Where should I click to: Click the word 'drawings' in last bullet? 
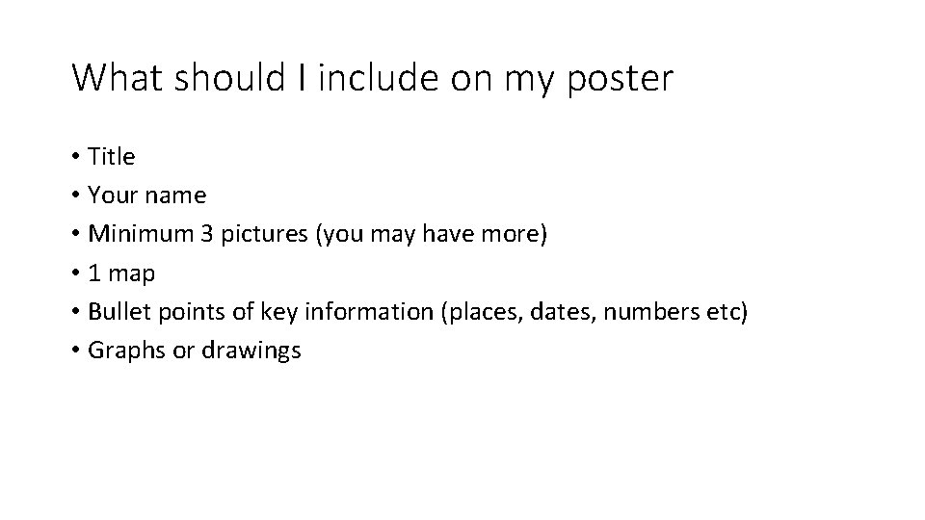click(x=251, y=351)
